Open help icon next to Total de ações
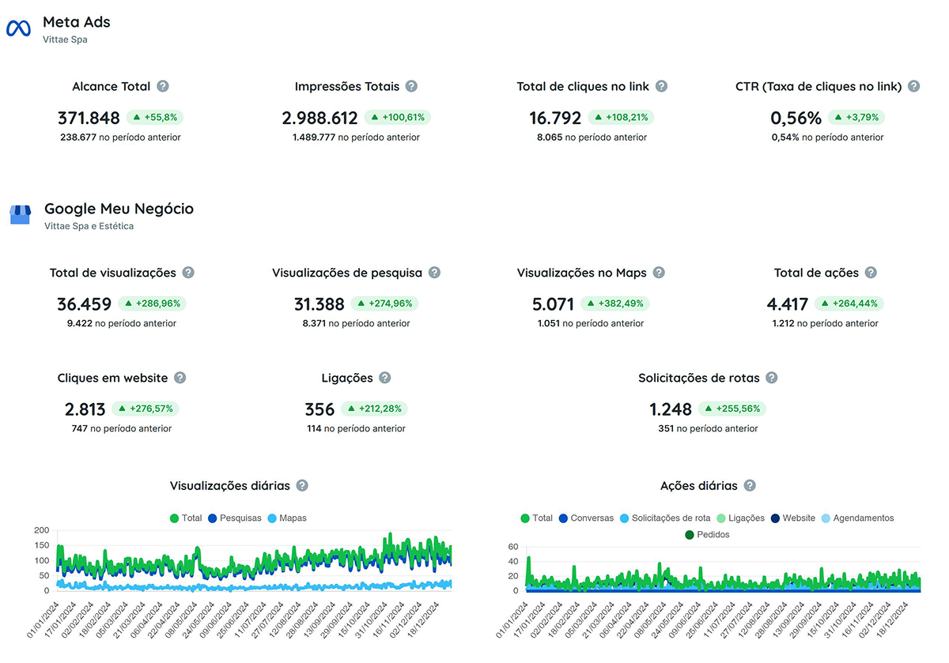The image size is (949, 663). point(871,273)
